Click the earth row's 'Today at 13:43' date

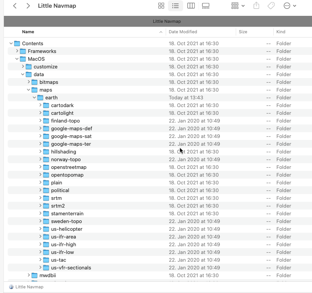tap(186, 97)
